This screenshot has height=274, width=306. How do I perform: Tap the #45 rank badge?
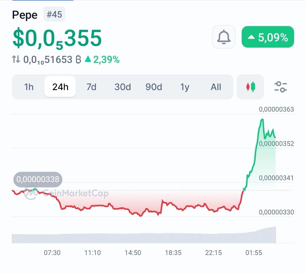coord(54,15)
